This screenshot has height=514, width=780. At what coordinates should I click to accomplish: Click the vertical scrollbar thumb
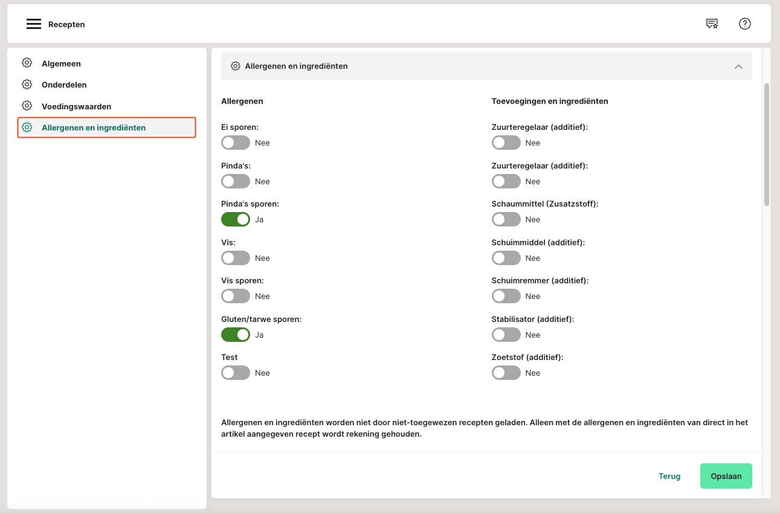point(766,145)
